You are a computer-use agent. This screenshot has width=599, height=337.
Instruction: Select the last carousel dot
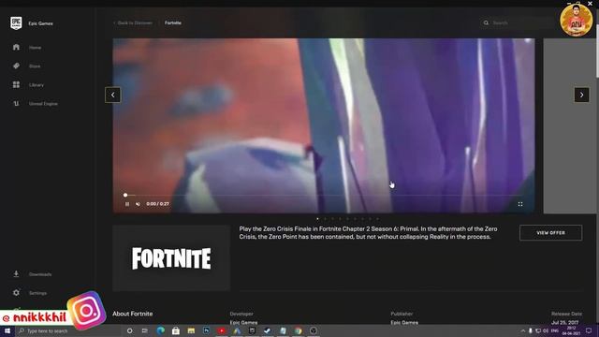pos(378,219)
